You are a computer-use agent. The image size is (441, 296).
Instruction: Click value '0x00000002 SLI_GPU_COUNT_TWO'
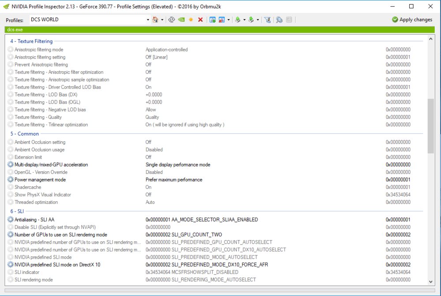click(183, 234)
